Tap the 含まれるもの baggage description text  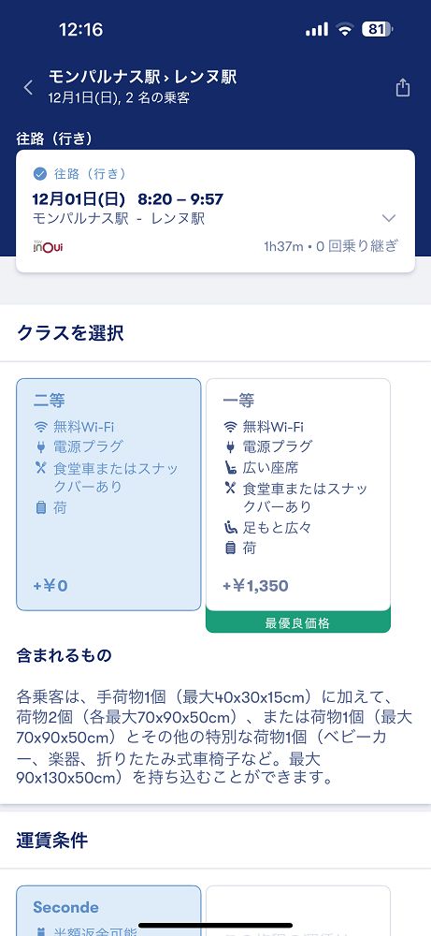click(206, 738)
